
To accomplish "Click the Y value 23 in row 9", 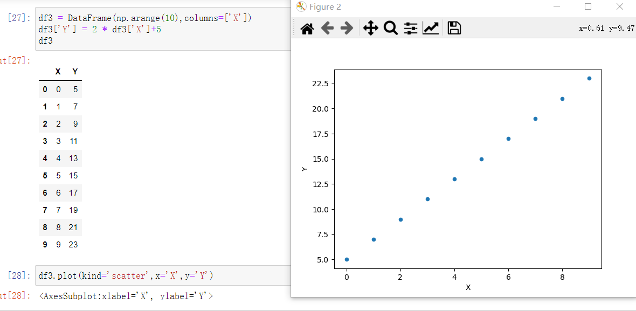I will tap(73, 245).
